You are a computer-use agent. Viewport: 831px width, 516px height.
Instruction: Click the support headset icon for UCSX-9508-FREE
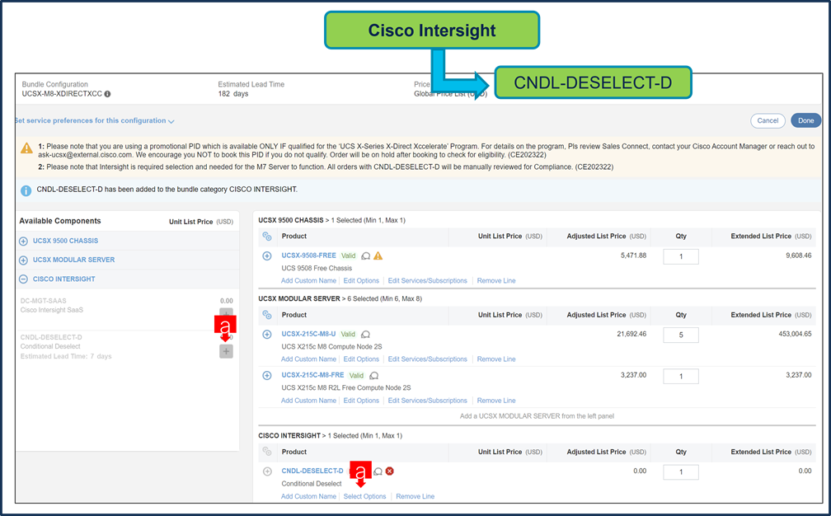click(x=366, y=256)
